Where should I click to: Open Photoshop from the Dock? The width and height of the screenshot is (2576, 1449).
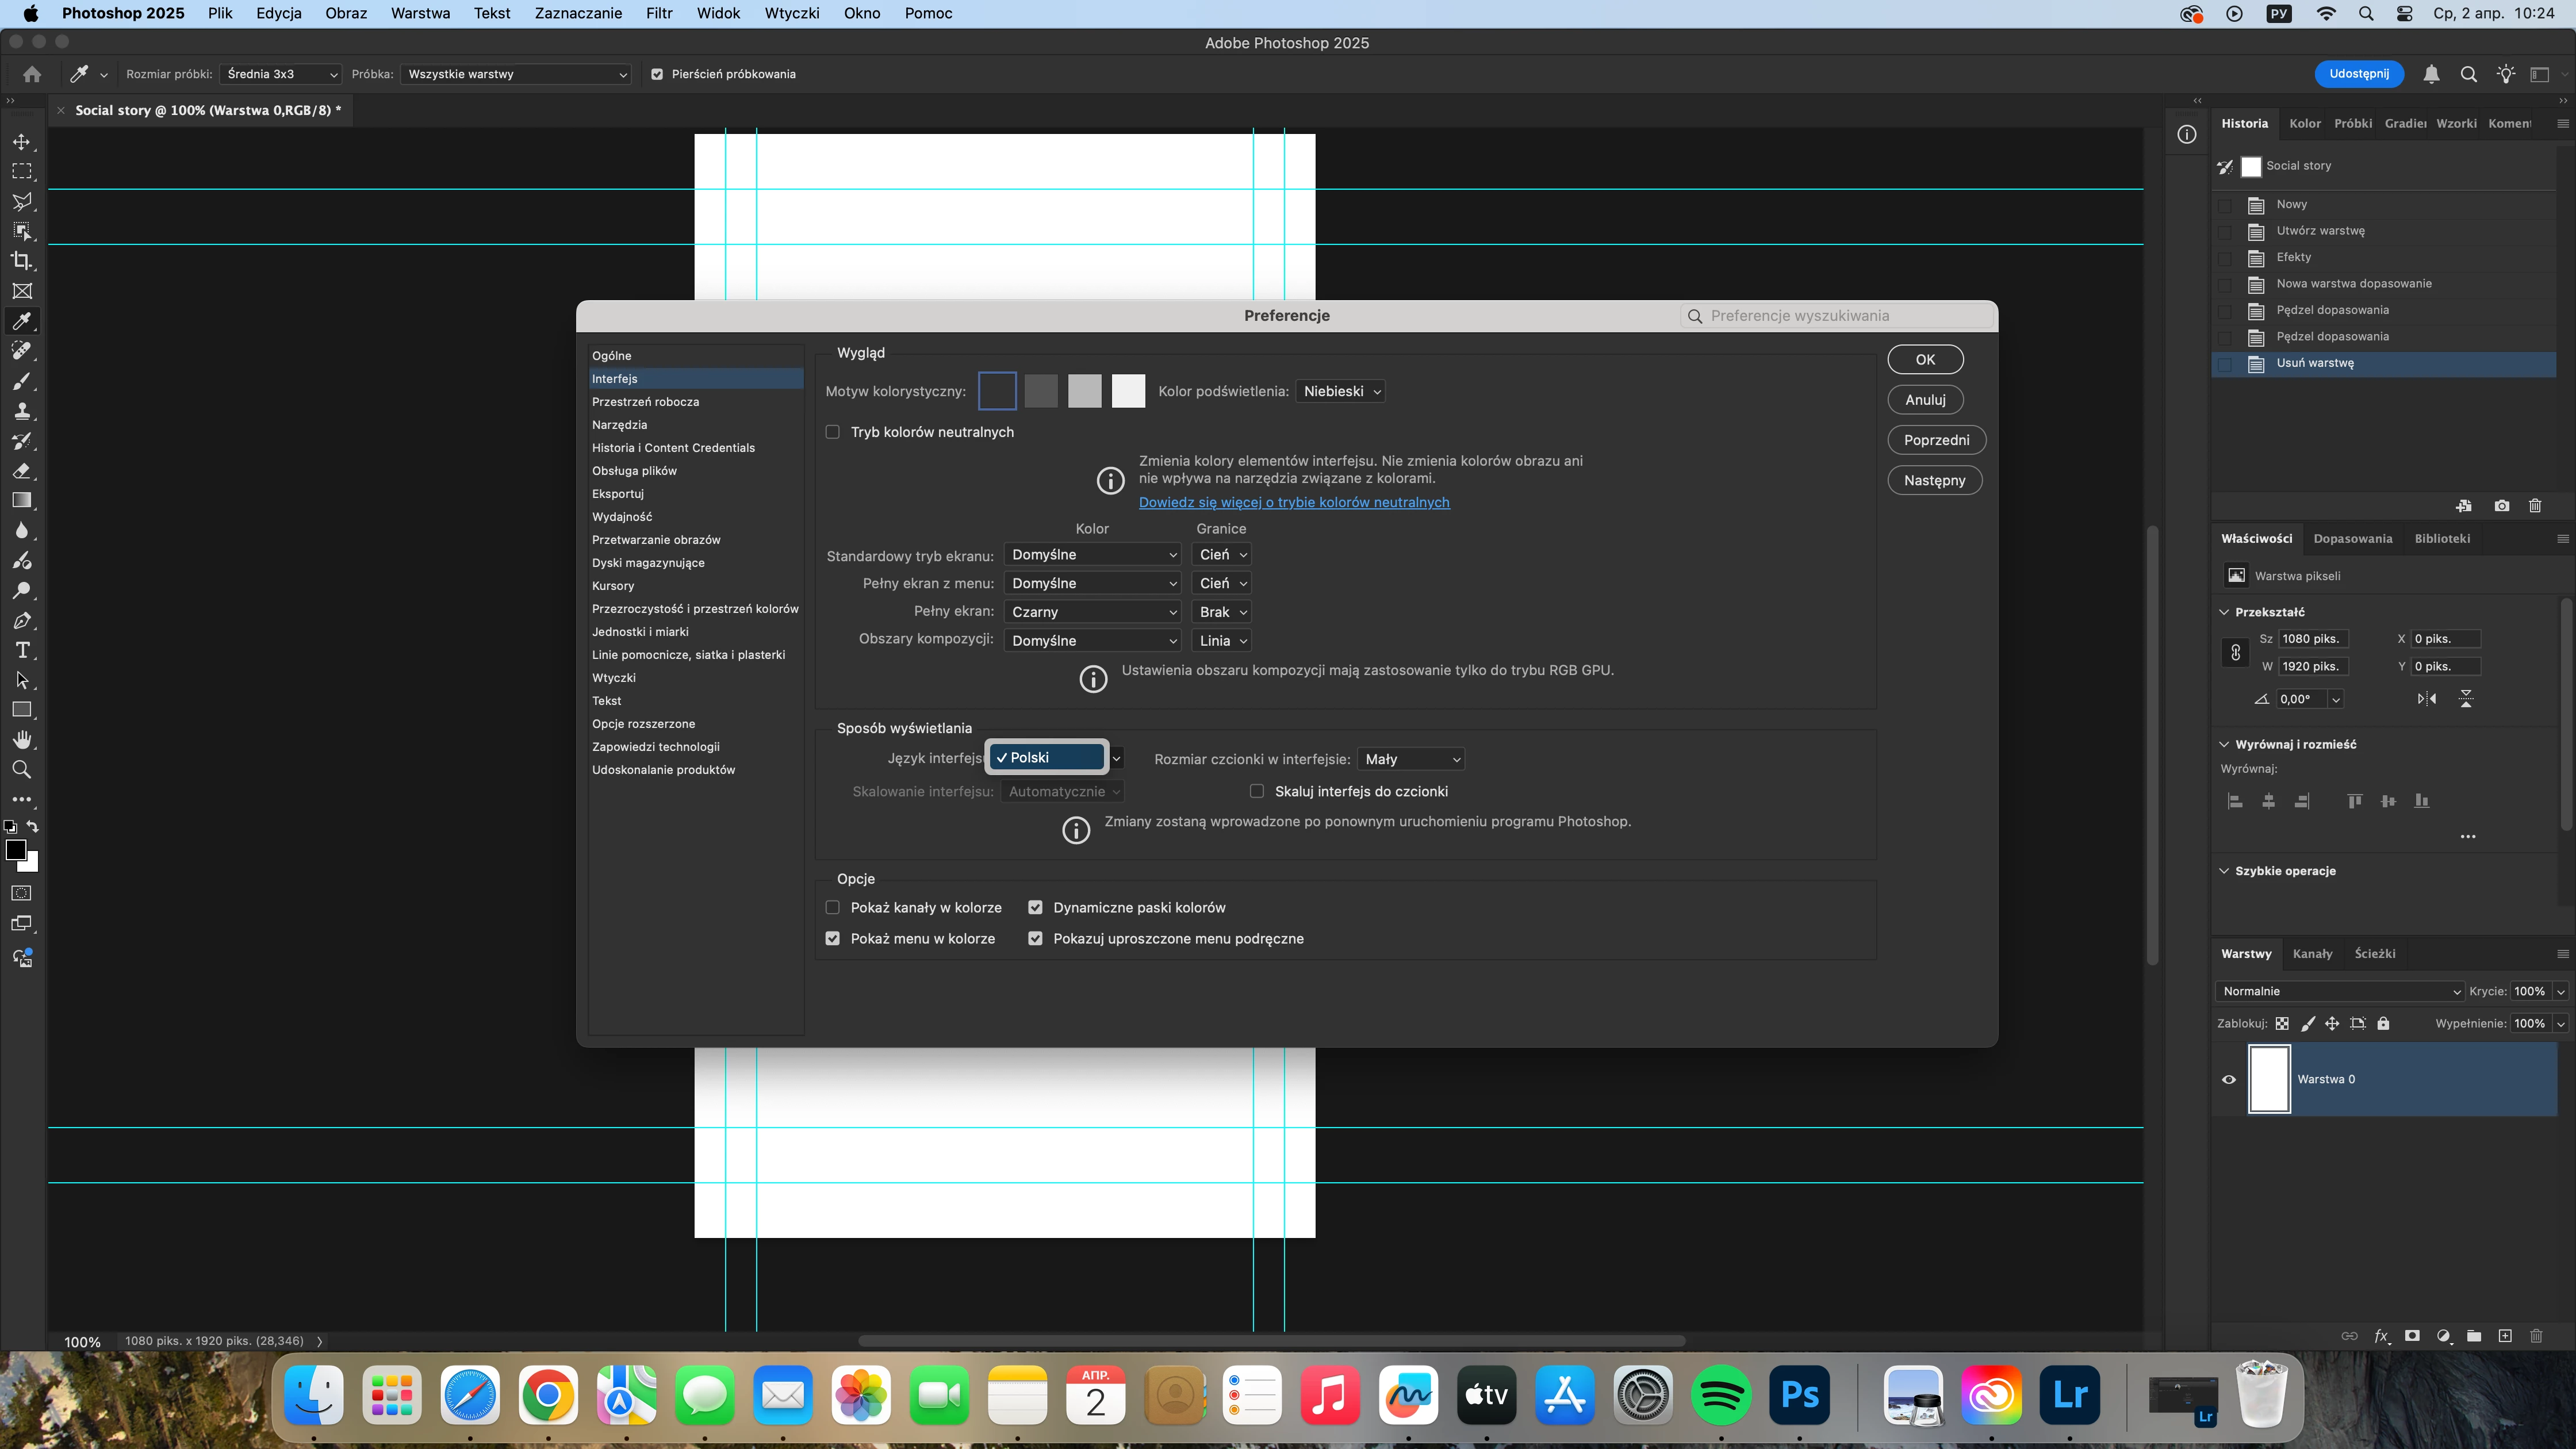(x=1799, y=1394)
